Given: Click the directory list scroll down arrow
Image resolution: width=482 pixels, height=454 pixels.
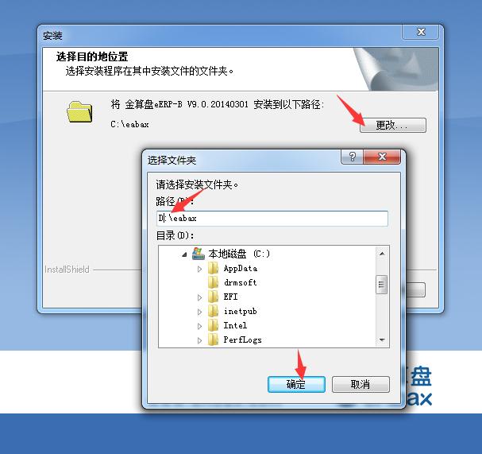Looking at the screenshot, I should [x=382, y=340].
